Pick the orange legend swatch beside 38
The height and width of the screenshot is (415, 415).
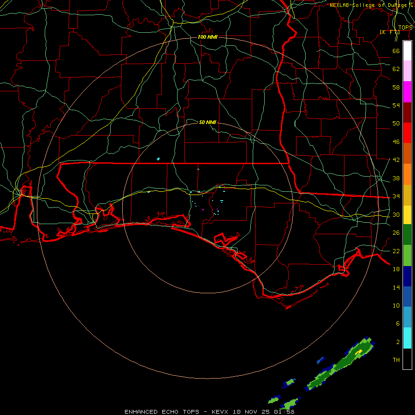click(407, 174)
